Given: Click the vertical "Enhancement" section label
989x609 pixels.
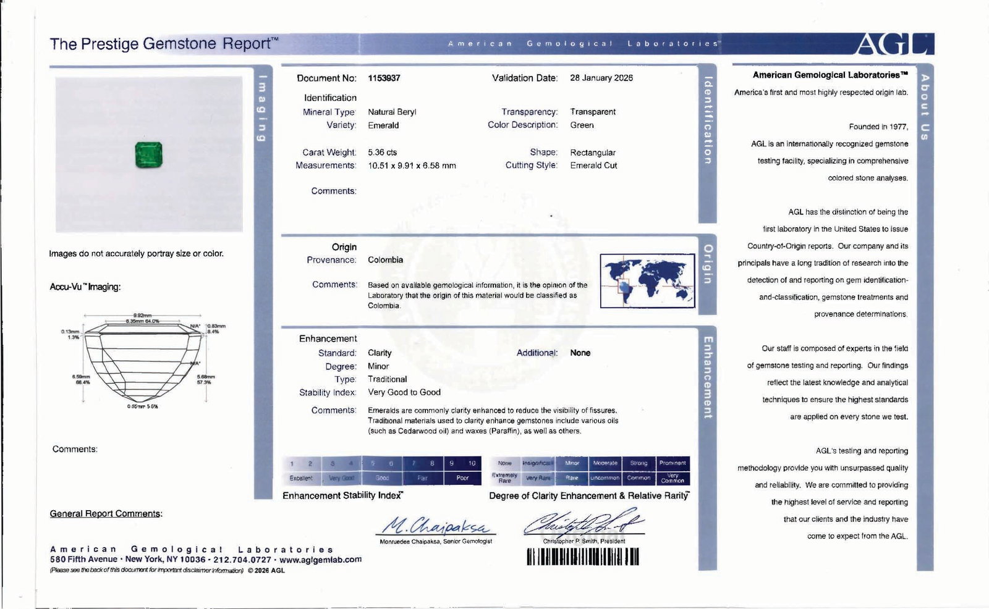Looking at the screenshot, I should tap(707, 377).
